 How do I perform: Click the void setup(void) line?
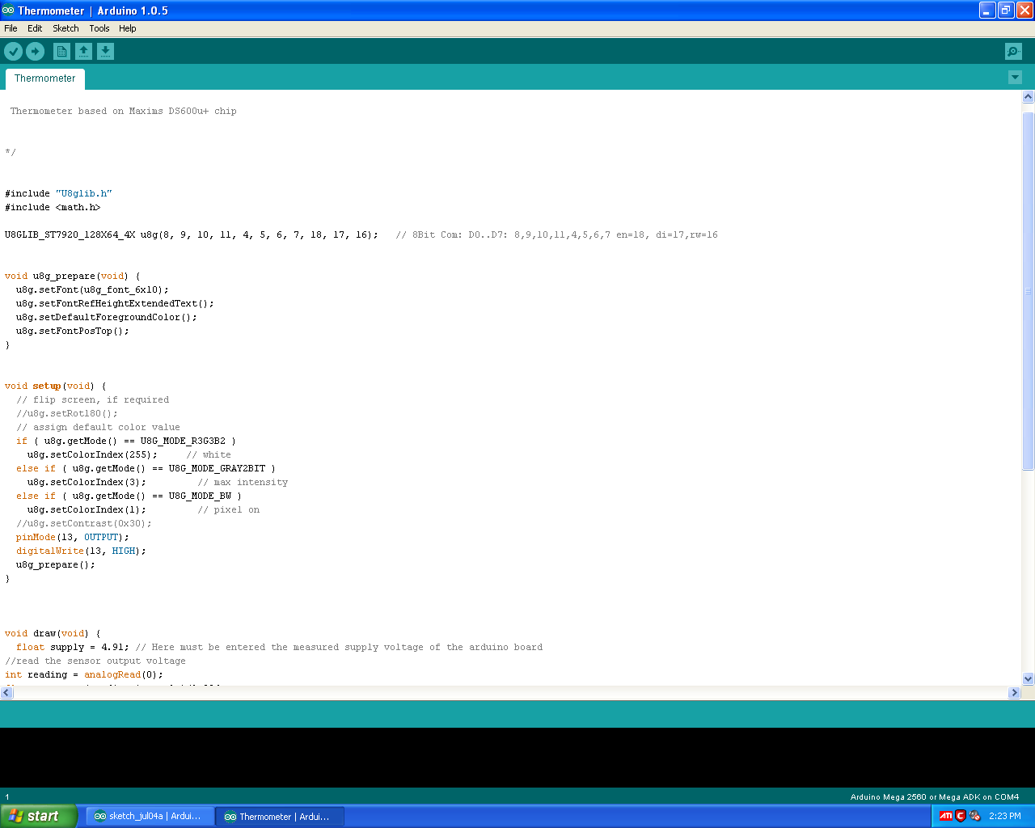click(55, 387)
